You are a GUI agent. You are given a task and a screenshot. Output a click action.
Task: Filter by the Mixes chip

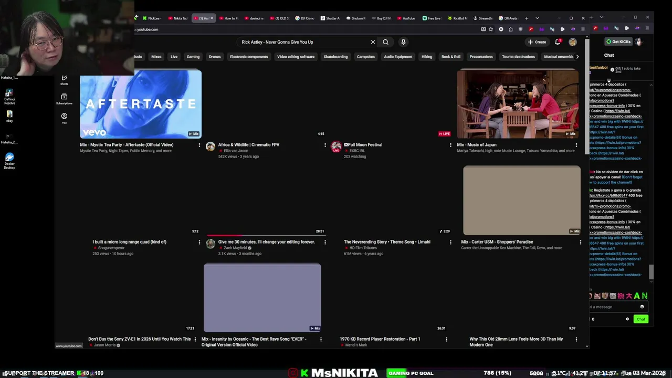tap(156, 57)
